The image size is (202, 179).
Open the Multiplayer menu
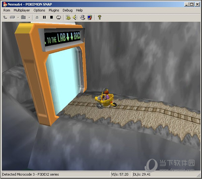(x=22, y=10)
